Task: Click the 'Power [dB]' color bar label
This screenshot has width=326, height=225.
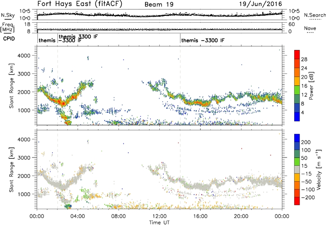Action: [311, 86]
